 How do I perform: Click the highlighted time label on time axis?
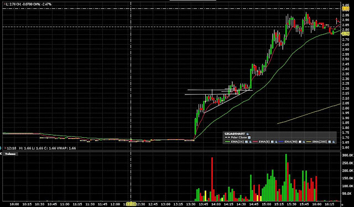click(x=131, y=204)
